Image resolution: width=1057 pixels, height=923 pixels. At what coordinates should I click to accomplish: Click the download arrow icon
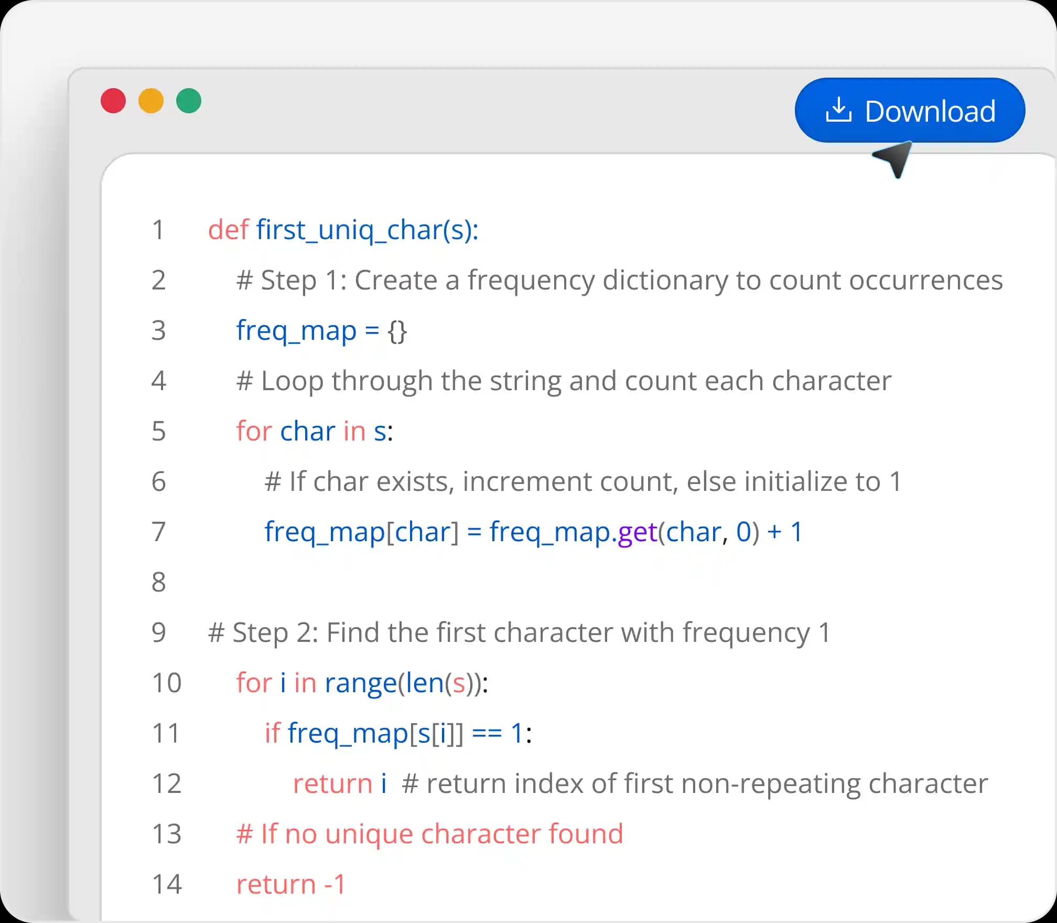pyautogui.click(x=838, y=110)
